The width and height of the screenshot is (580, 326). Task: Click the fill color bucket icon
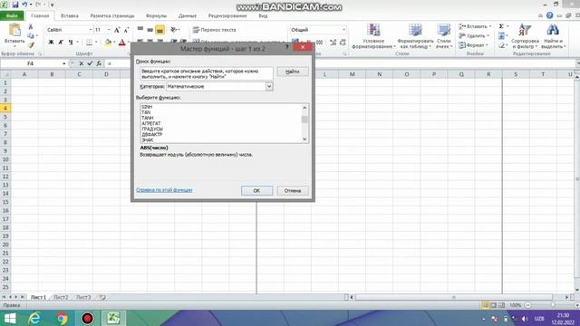108,43
